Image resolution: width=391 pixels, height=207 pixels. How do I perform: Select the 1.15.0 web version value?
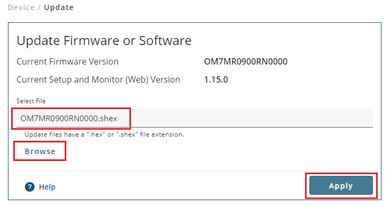pyautogui.click(x=216, y=79)
